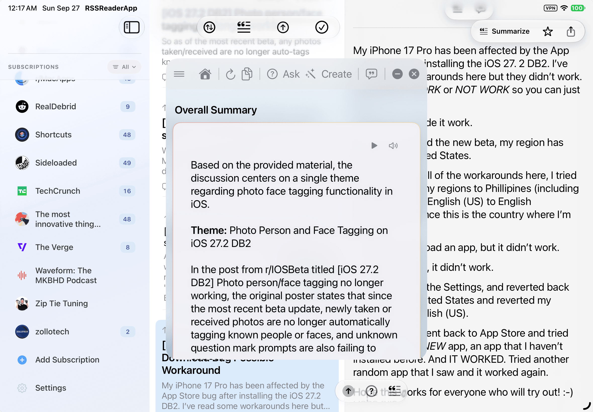Click Add Subscription
Screen dimensions: 593x412
point(75,360)
